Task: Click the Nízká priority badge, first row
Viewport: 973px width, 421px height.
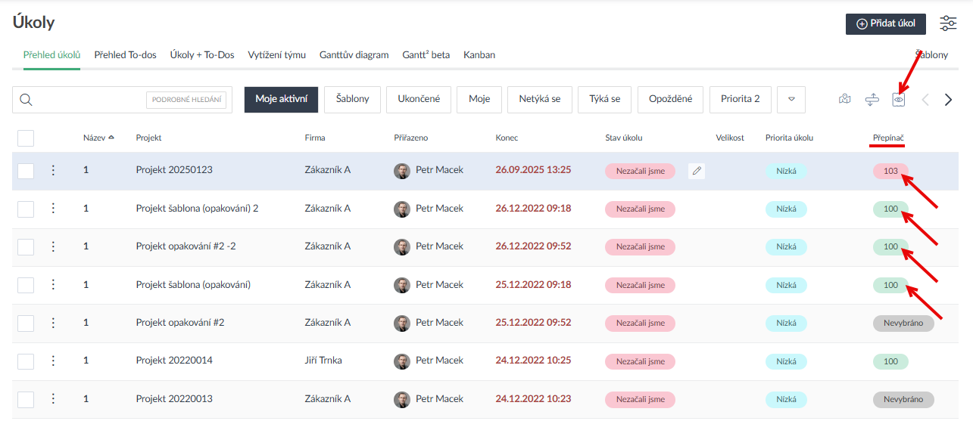Action: [x=786, y=171]
